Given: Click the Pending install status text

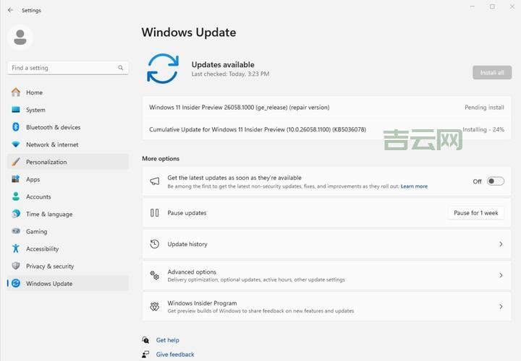Looking at the screenshot, I should click(484, 108).
